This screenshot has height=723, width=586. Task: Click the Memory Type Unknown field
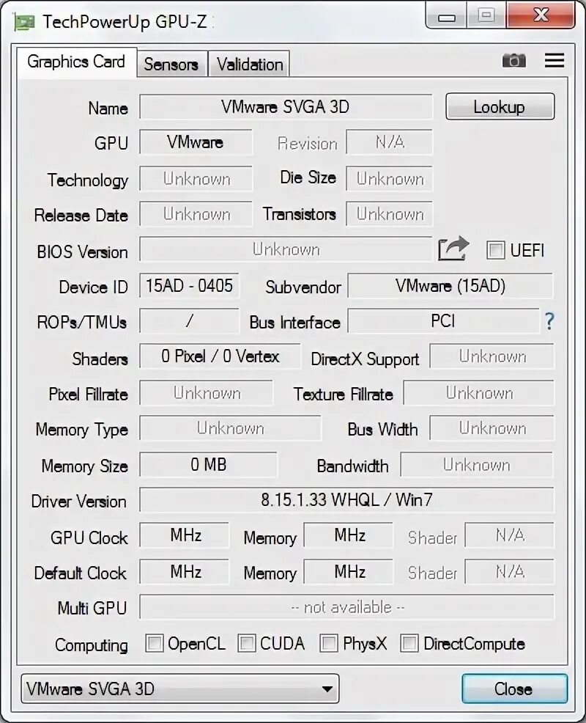coord(230,428)
